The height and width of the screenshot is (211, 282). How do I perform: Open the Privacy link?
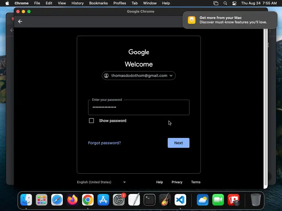click(177, 182)
